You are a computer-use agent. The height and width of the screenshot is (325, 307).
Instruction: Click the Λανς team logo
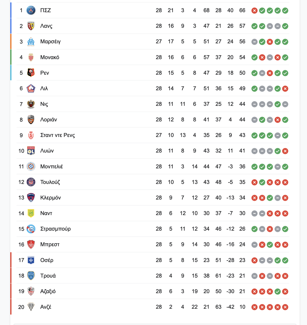(x=31, y=26)
